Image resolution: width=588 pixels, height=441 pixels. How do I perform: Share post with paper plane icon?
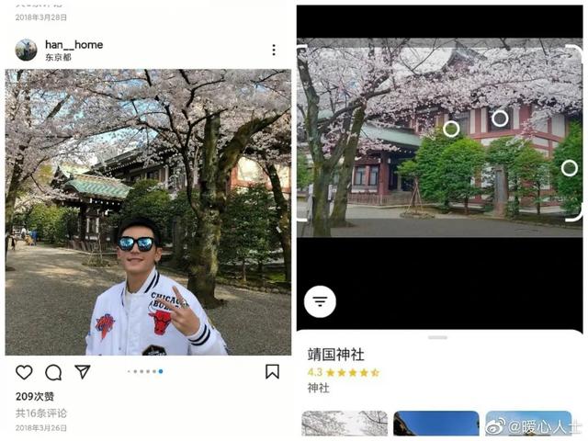click(x=83, y=371)
